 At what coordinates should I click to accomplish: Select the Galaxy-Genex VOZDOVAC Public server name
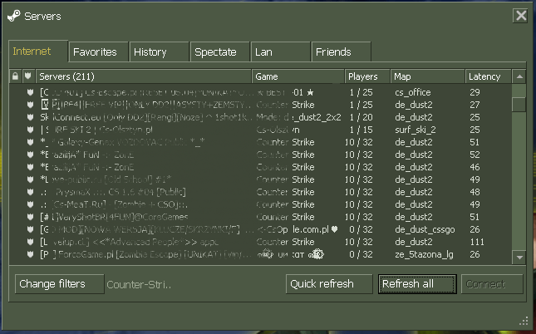[122, 142]
